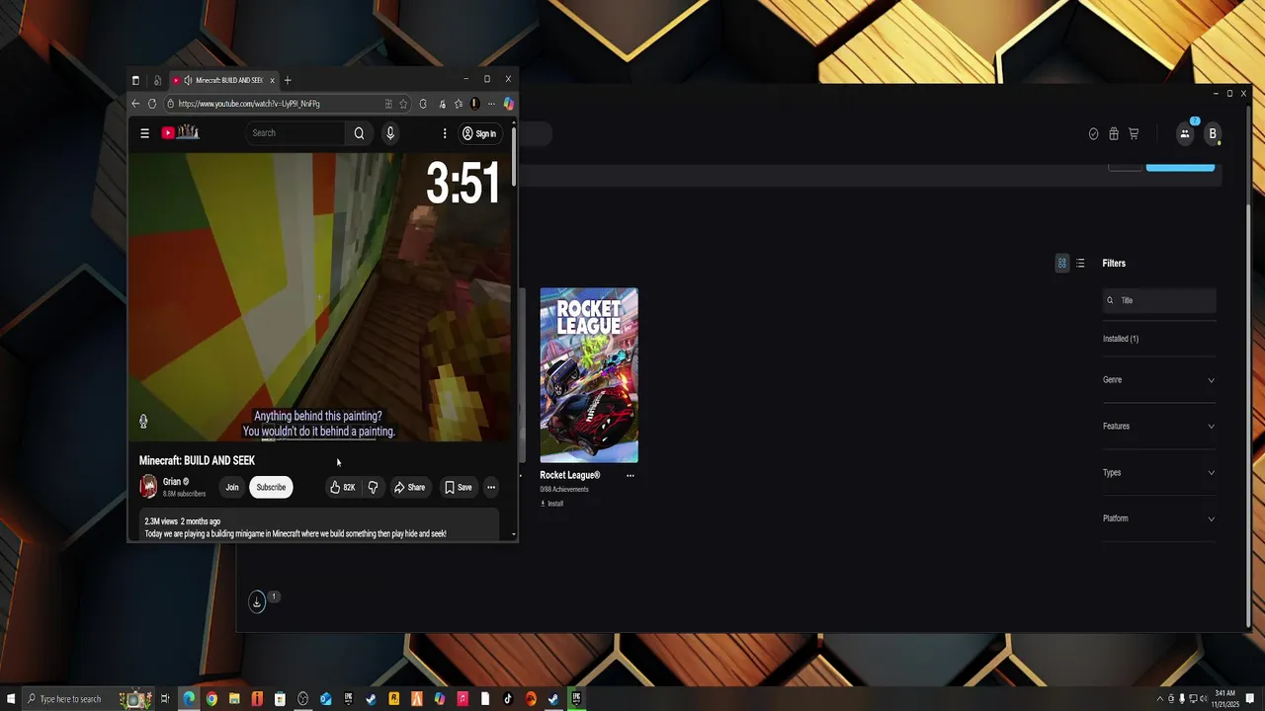Add this page to browser favorites
This screenshot has height=711, width=1265.
tap(403, 104)
